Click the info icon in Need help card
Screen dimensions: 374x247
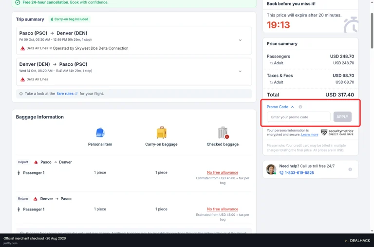(x=350, y=169)
